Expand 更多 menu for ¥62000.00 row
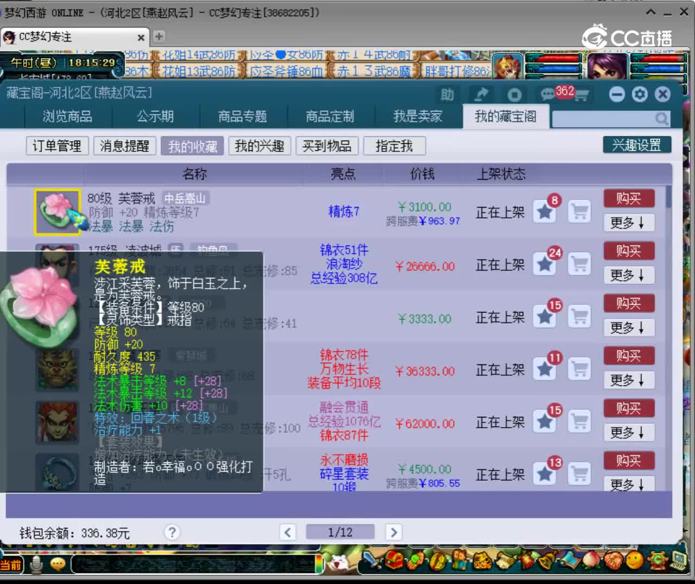The image size is (695, 584). tap(629, 433)
